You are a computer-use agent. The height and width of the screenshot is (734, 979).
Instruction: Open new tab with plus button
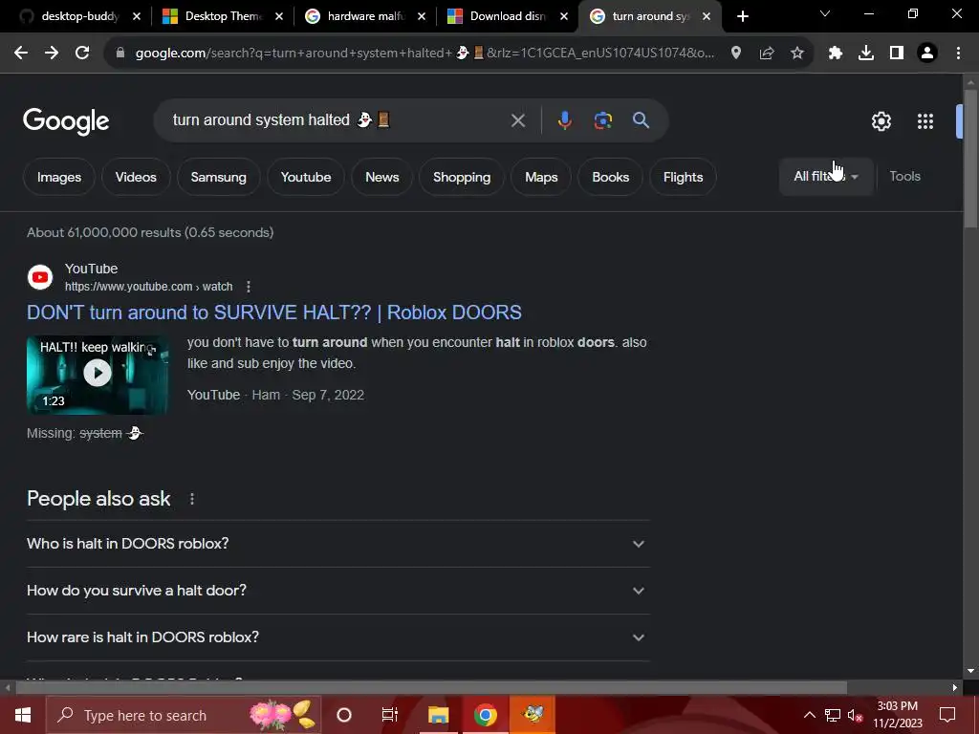[x=742, y=16]
